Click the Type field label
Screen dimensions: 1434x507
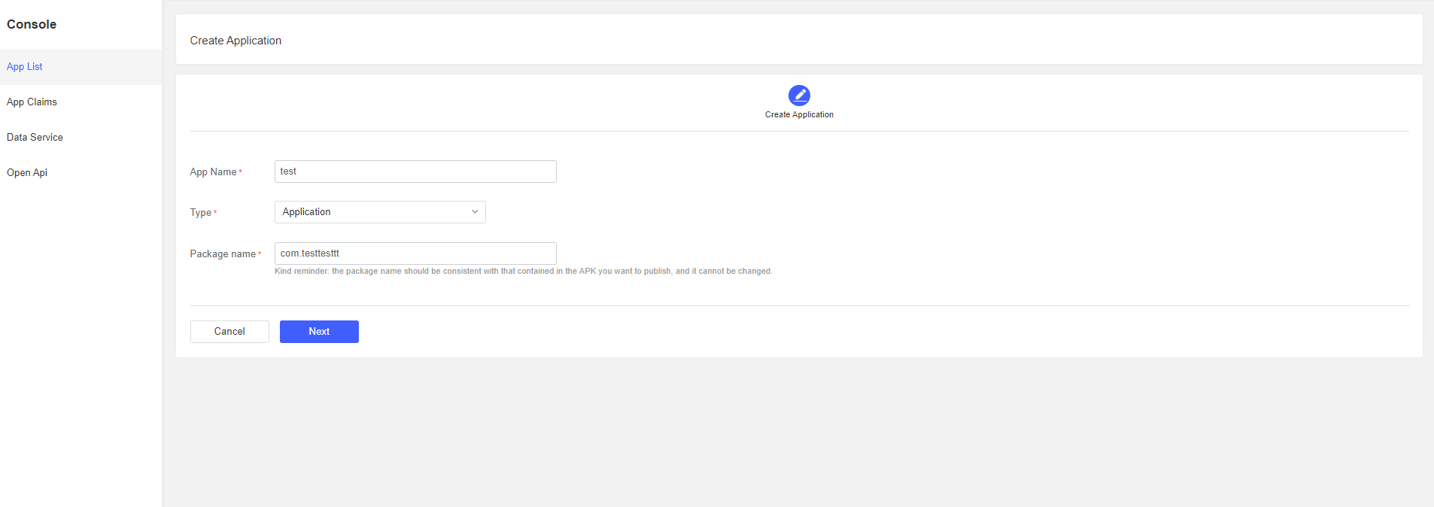tap(200, 213)
